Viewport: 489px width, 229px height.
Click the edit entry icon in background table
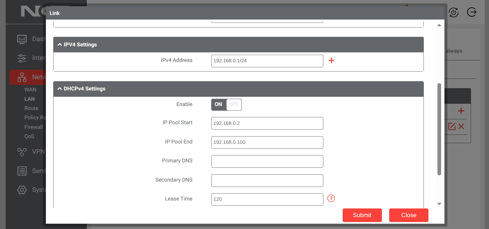pos(451,126)
